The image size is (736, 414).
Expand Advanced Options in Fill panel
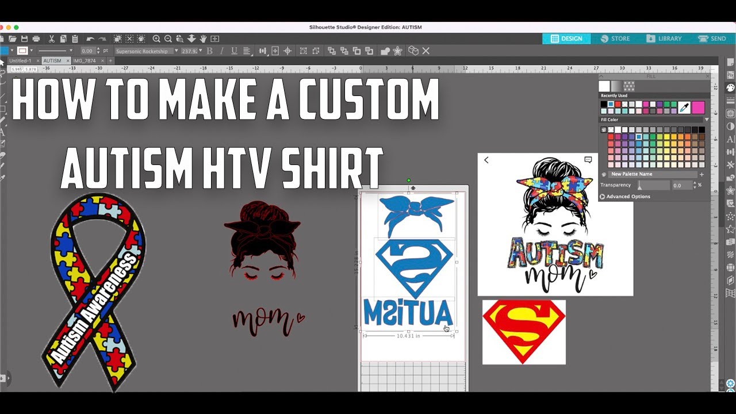(x=625, y=196)
